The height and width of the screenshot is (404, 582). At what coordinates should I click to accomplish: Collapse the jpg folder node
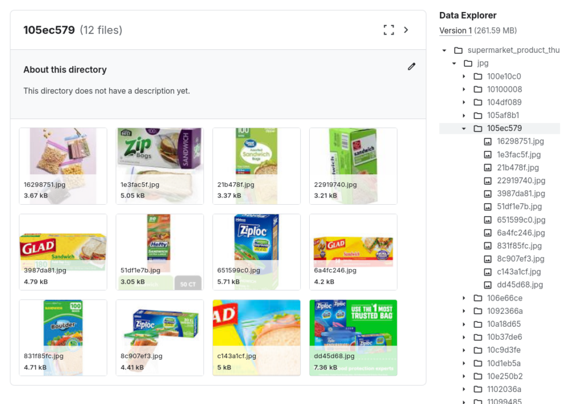(x=453, y=63)
